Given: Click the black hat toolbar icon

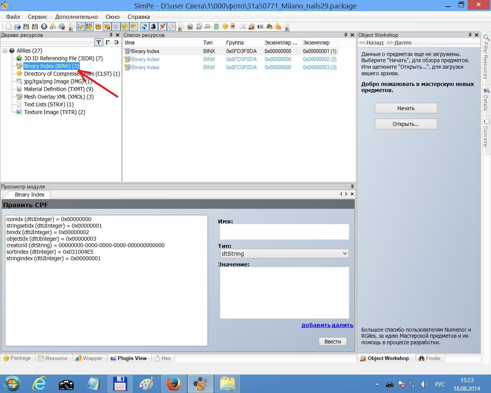Looking at the screenshot, I should click(153, 26).
